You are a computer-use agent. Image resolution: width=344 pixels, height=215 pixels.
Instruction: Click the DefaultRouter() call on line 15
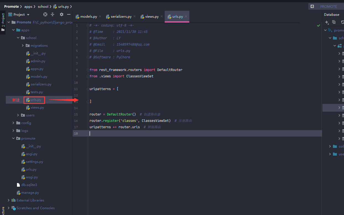click(x=121, y=114)
